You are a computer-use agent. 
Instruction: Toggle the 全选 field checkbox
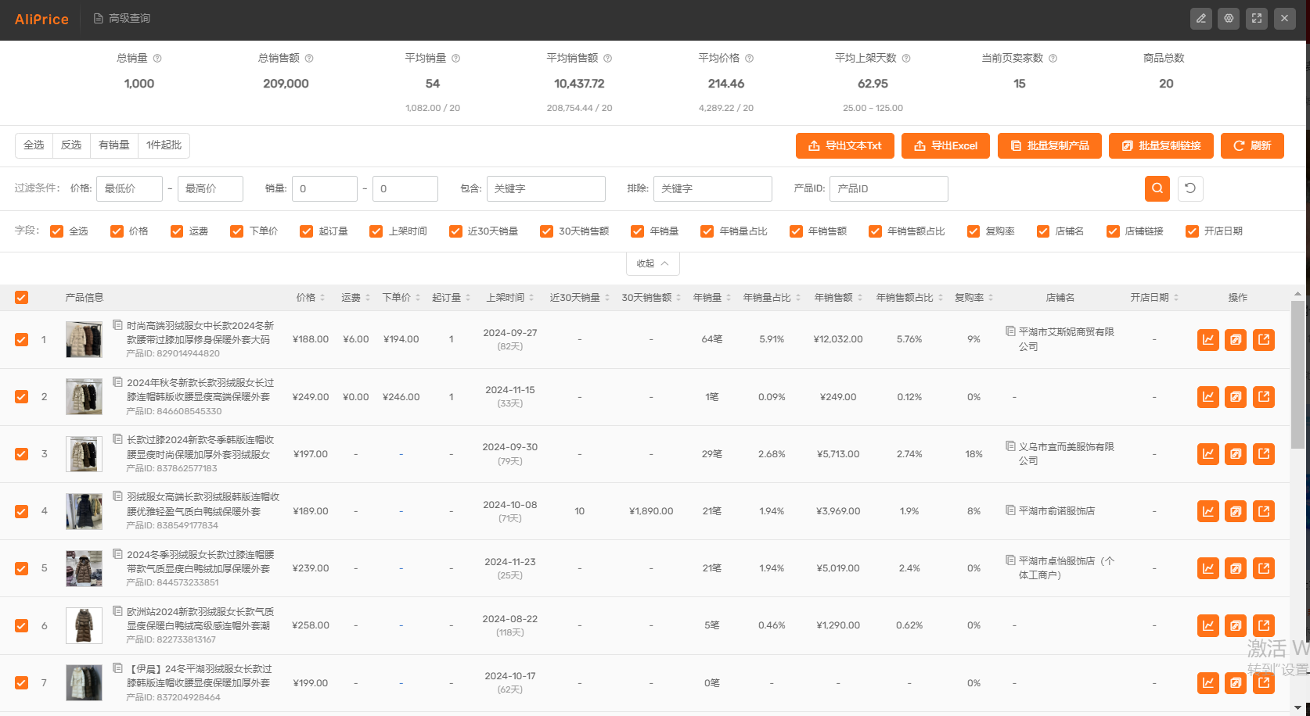56,231
